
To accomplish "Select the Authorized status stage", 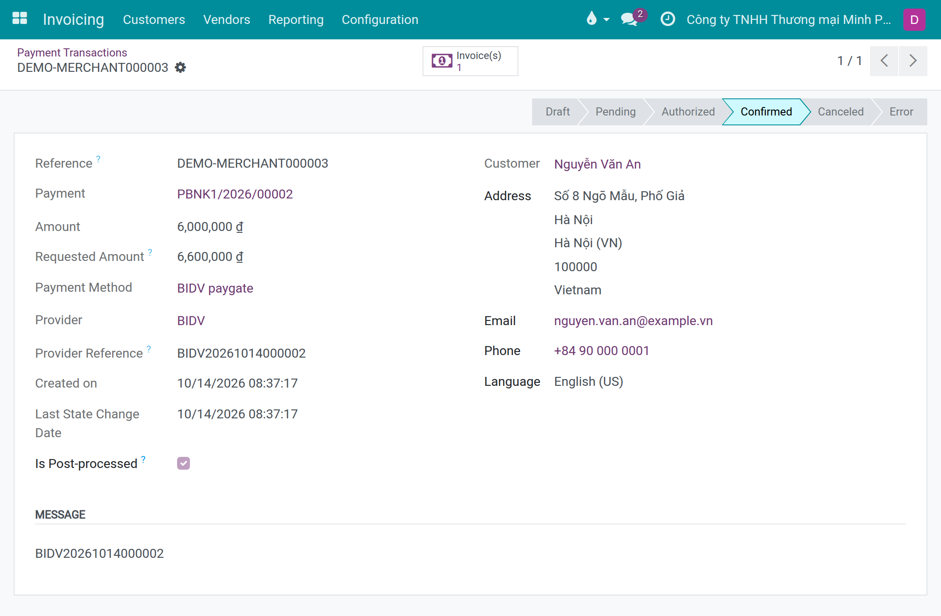I will click(688, 112).
